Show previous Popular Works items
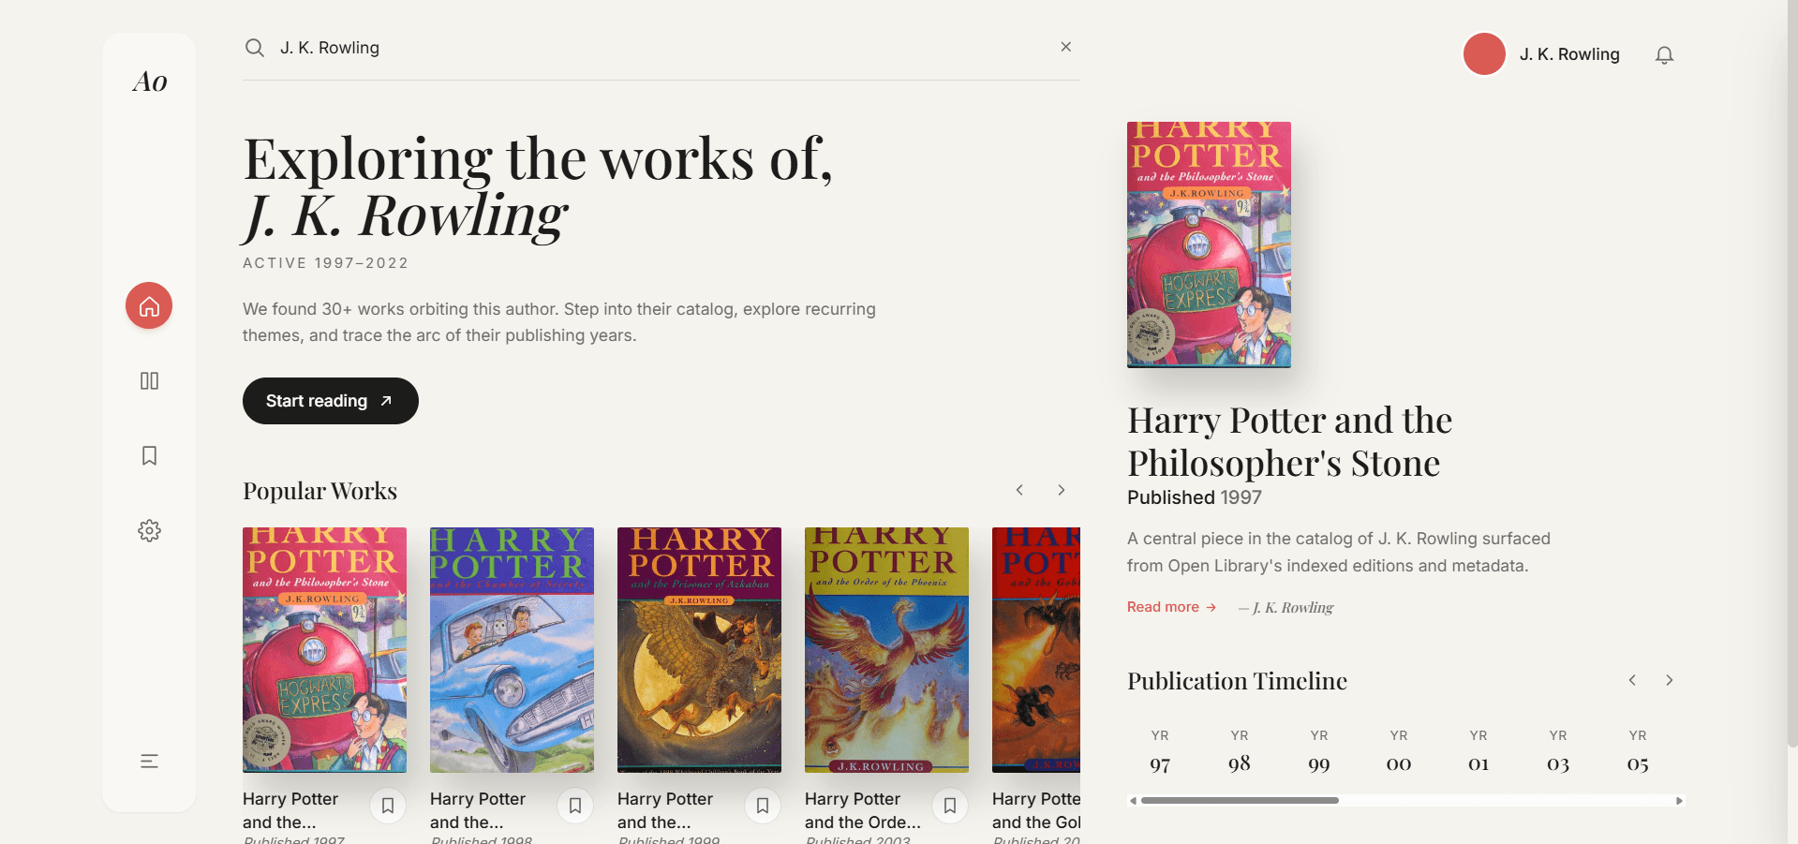Screen dimensions: 1798x844 [x=1019, y=490]
